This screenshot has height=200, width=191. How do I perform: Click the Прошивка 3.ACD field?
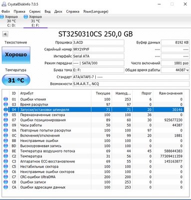coord(98,42)
